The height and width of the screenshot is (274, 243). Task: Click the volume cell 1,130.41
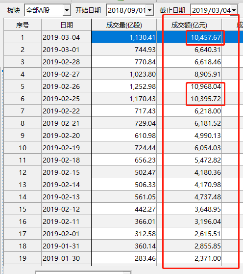pos(124,37)
